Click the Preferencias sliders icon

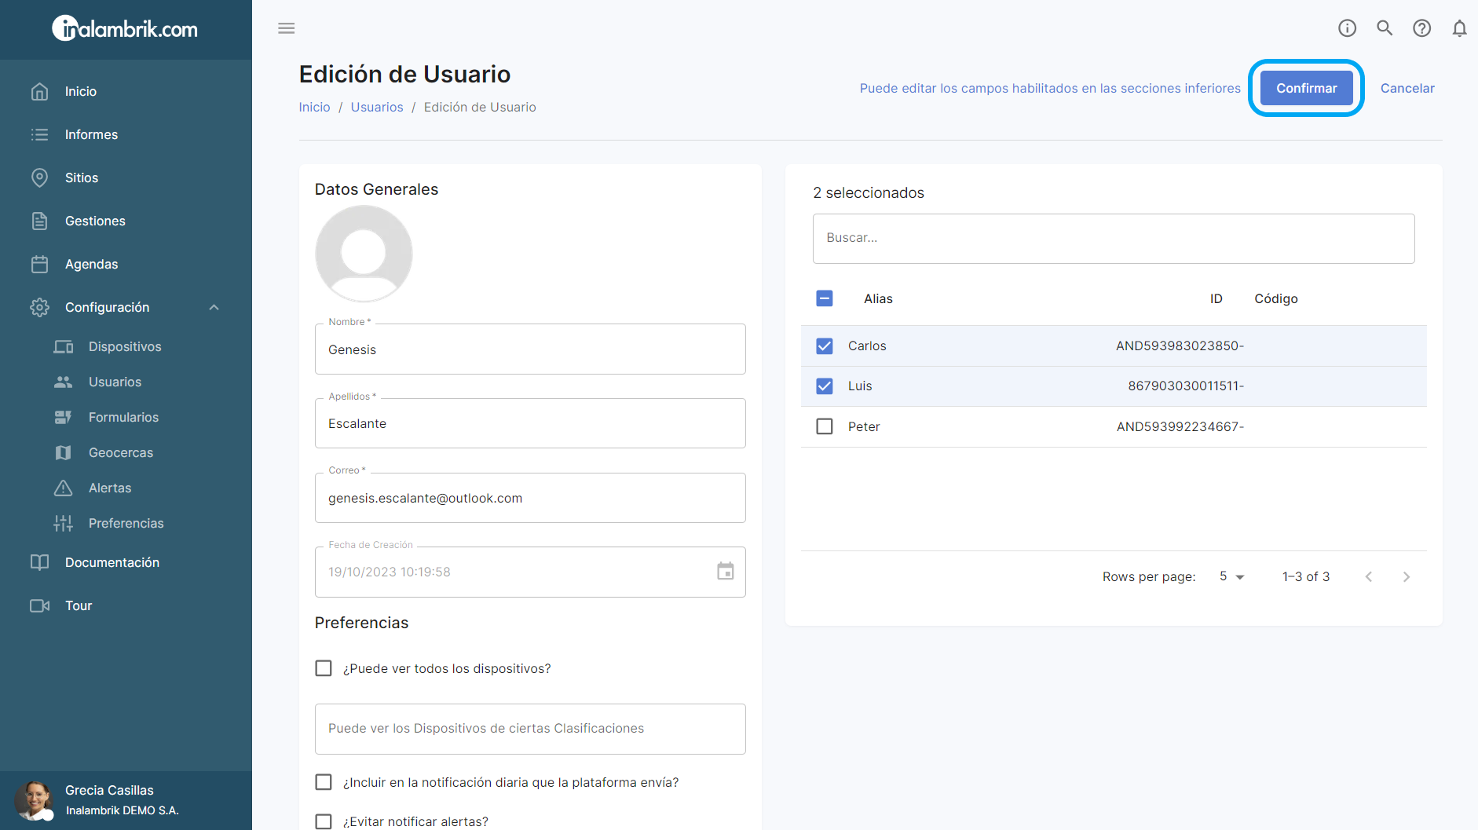tap(64, 523)
